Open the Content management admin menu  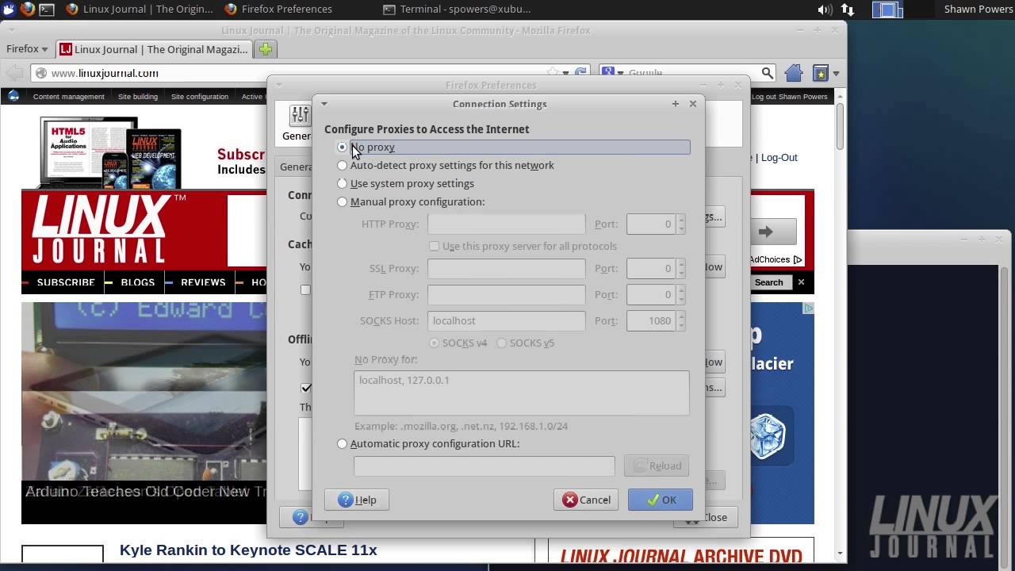coord(68,96)
